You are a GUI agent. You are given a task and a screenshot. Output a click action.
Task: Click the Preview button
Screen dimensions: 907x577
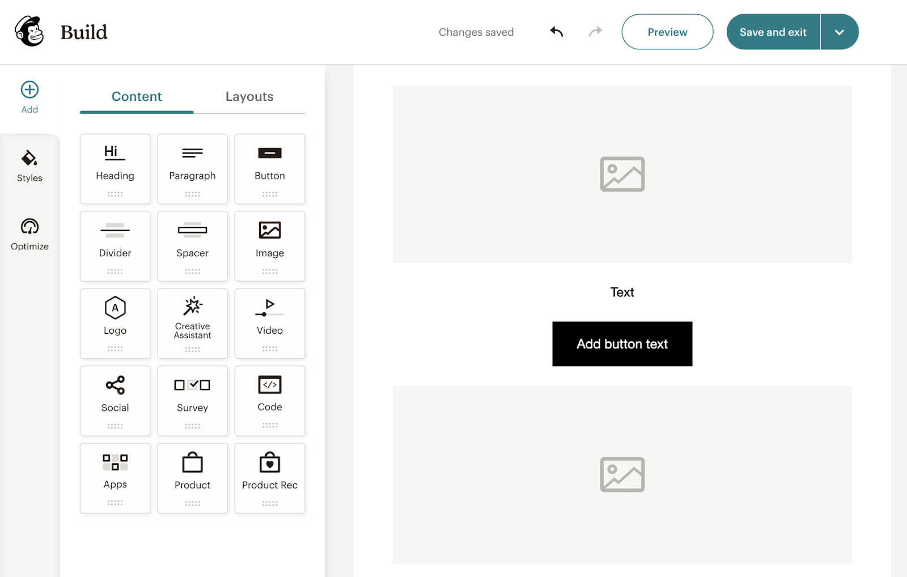667,32
